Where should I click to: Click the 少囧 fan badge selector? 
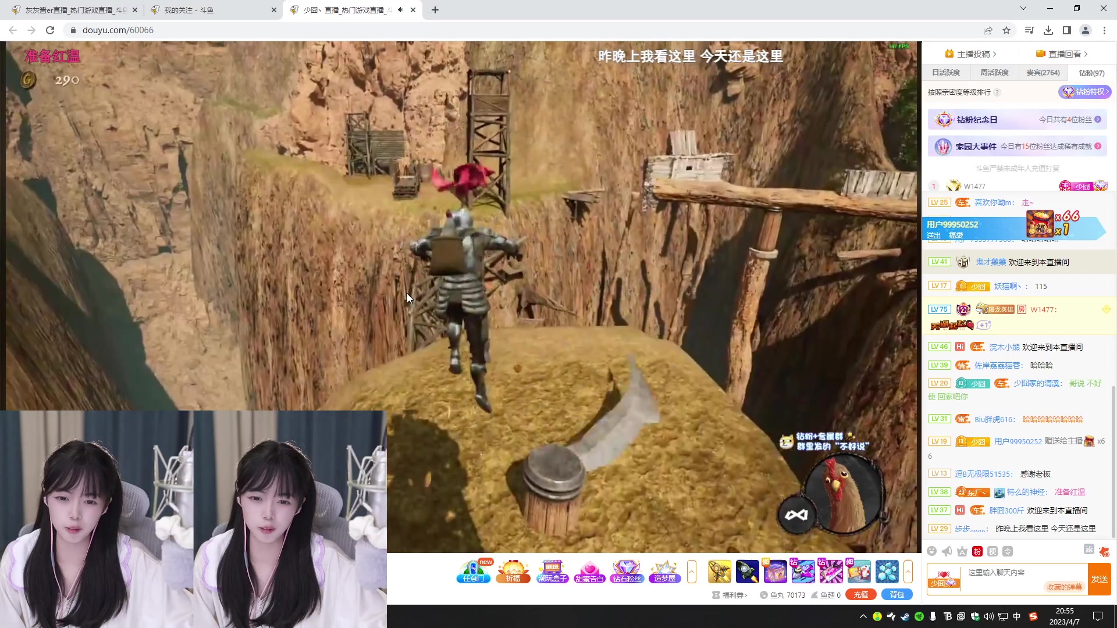944,579
